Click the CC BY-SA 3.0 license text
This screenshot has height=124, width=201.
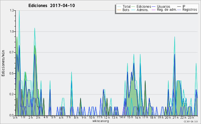tap(191, 121)
